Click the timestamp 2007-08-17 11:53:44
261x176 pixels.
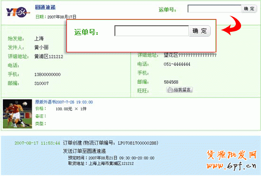coord(37,143)
